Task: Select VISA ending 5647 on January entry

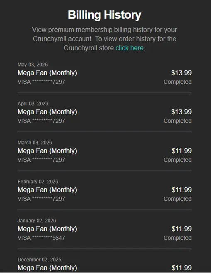Action: coord(41,238)
